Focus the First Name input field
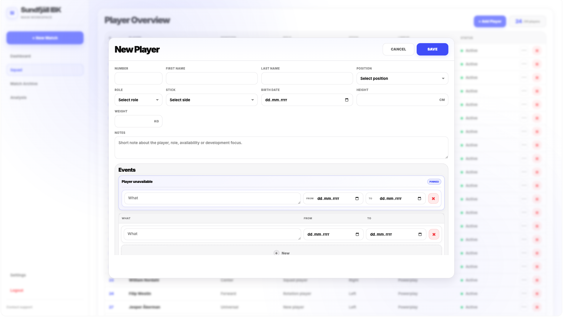563x317 pixels. point(211,78)
